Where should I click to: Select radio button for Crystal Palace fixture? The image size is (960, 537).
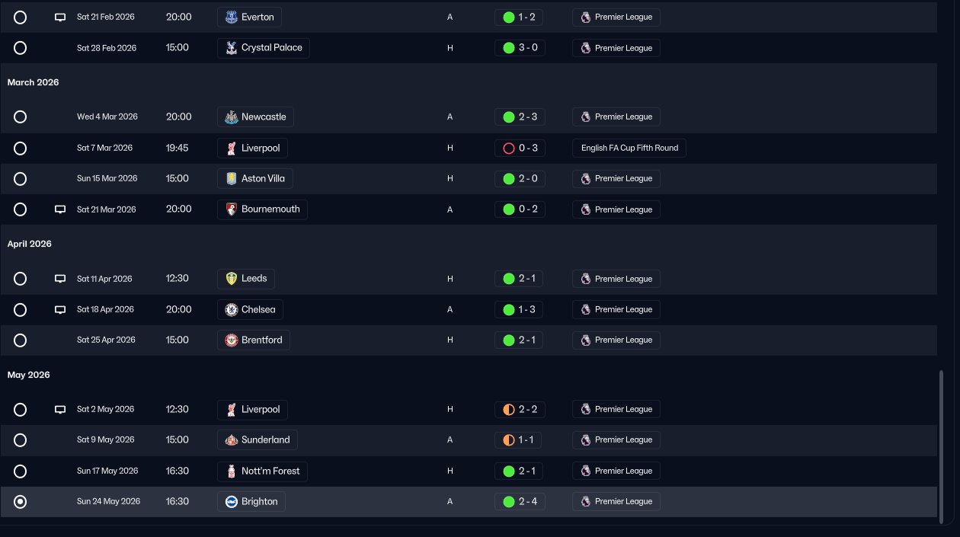tap(21, 48)
